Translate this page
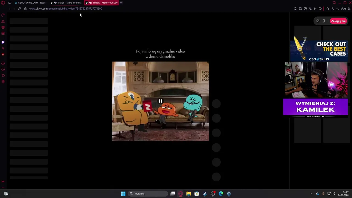Image resolution: width=352 pixels, height=198 pixels. tap(310, 9)
